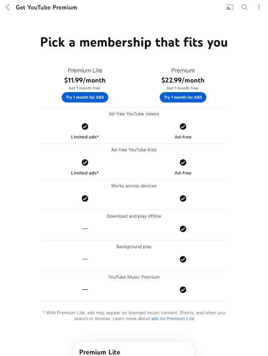The height and width of the screenshot is (356, 268).
Task: Click Premium Lite ad-free videos checkmark
Action: pyautogui.click(x=85, y=126)
